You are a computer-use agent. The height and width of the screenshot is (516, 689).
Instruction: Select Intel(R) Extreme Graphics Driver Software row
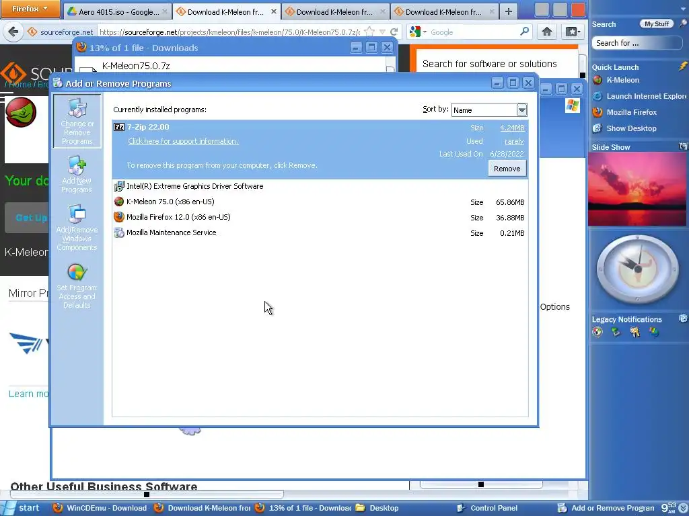[320, 187]
